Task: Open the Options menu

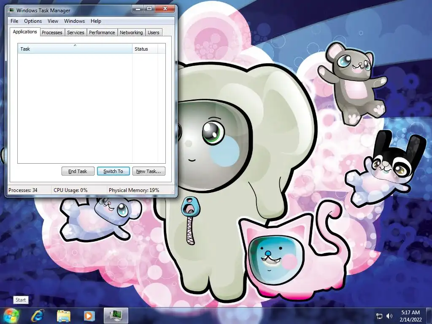Action: point(33,21)
